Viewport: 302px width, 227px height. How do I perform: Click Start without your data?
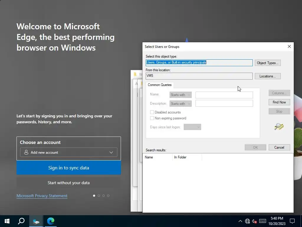[69, 183]
